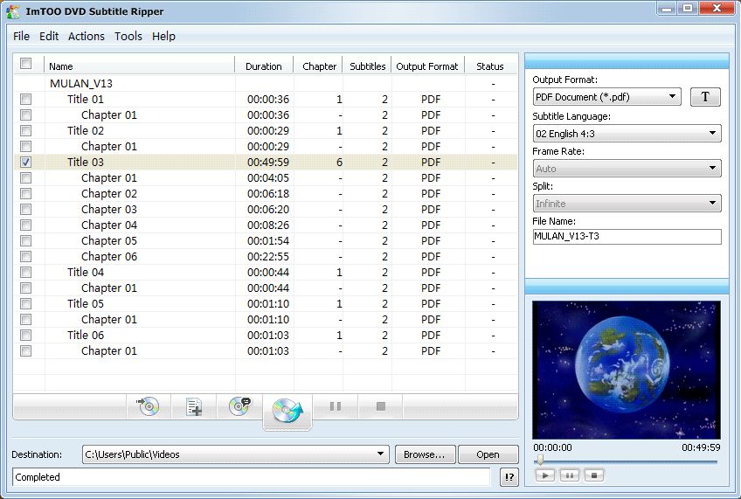Click the preview seek slider handle

point(540,460)
